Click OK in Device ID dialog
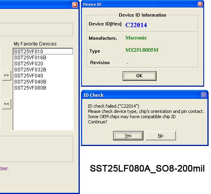 point(139,76)
